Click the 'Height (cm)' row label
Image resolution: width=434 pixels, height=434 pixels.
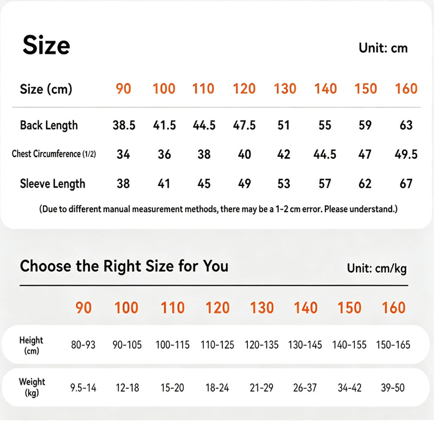[31, 345]
